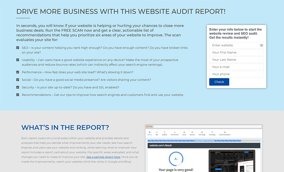Open the Performance chart icon
Screen dimensions: 284x172
[175, 132]
